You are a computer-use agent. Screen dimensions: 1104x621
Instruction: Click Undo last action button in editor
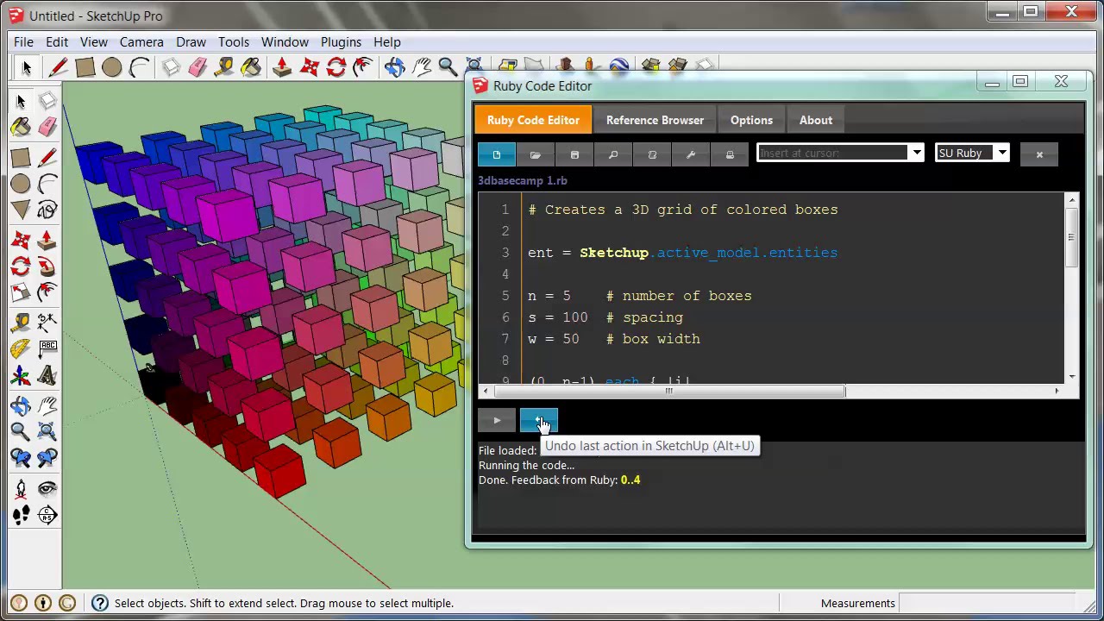(539, 421)
